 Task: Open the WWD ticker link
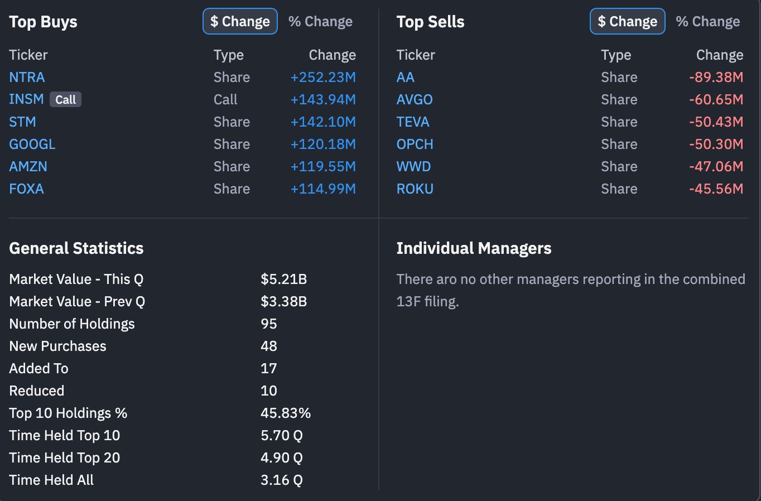tap(413, 166)
